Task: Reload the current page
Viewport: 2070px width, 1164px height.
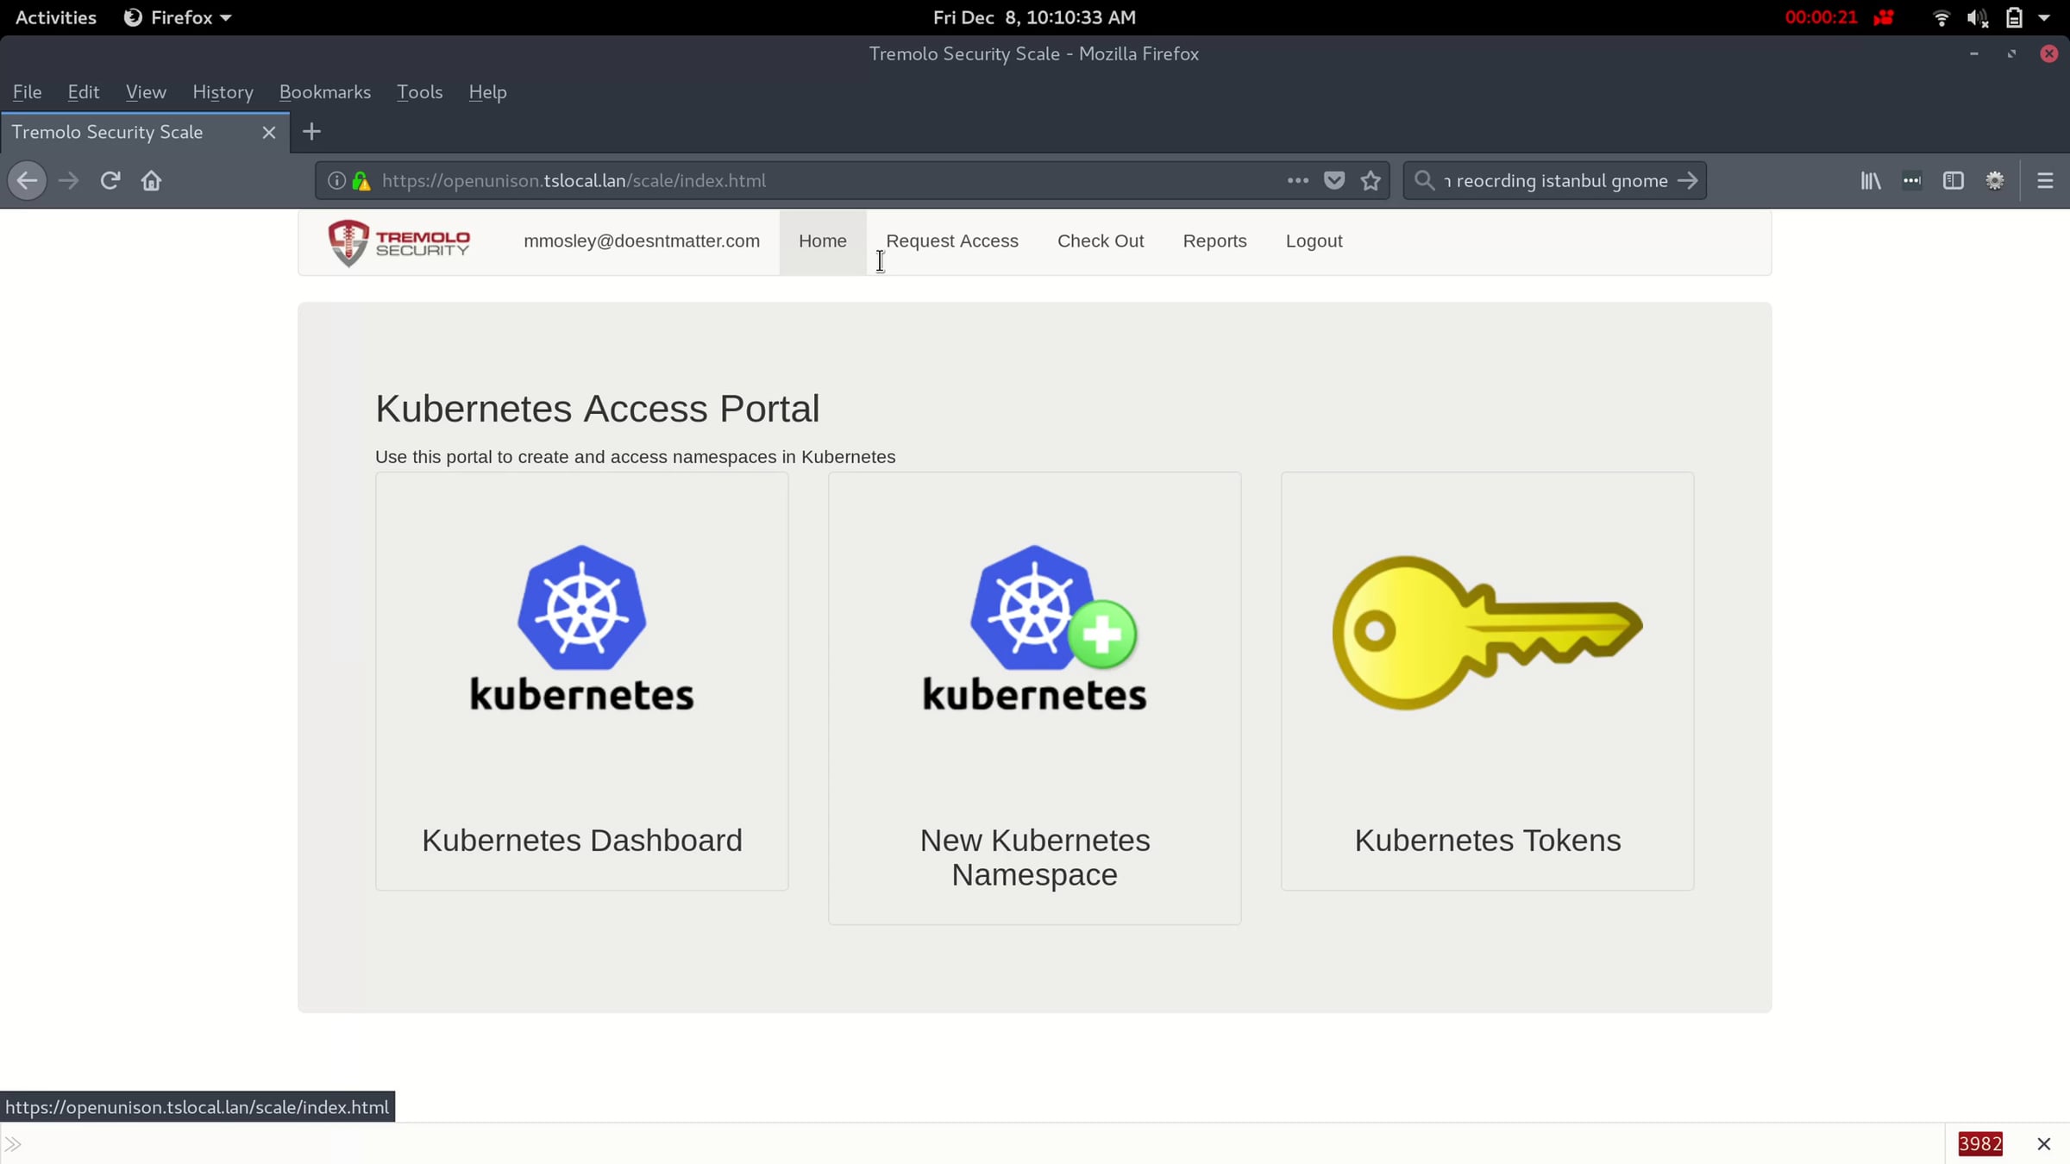Action: (x=110, y=181)
